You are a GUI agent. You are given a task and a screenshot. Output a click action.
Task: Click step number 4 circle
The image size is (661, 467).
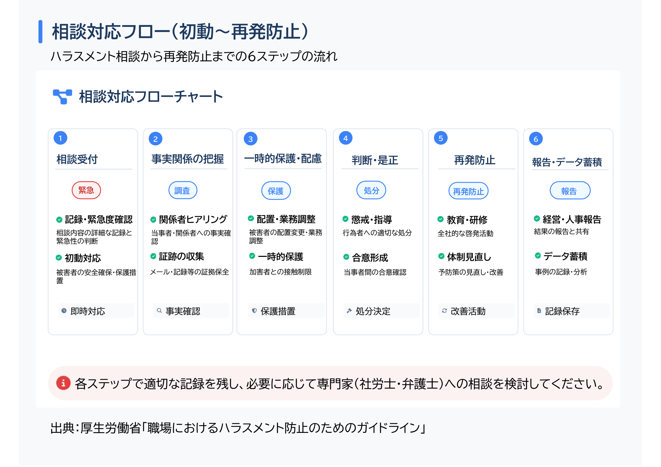point(346,138)
